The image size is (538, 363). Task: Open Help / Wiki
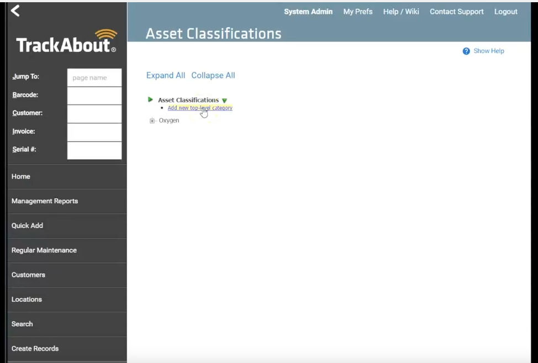point(401,12)
